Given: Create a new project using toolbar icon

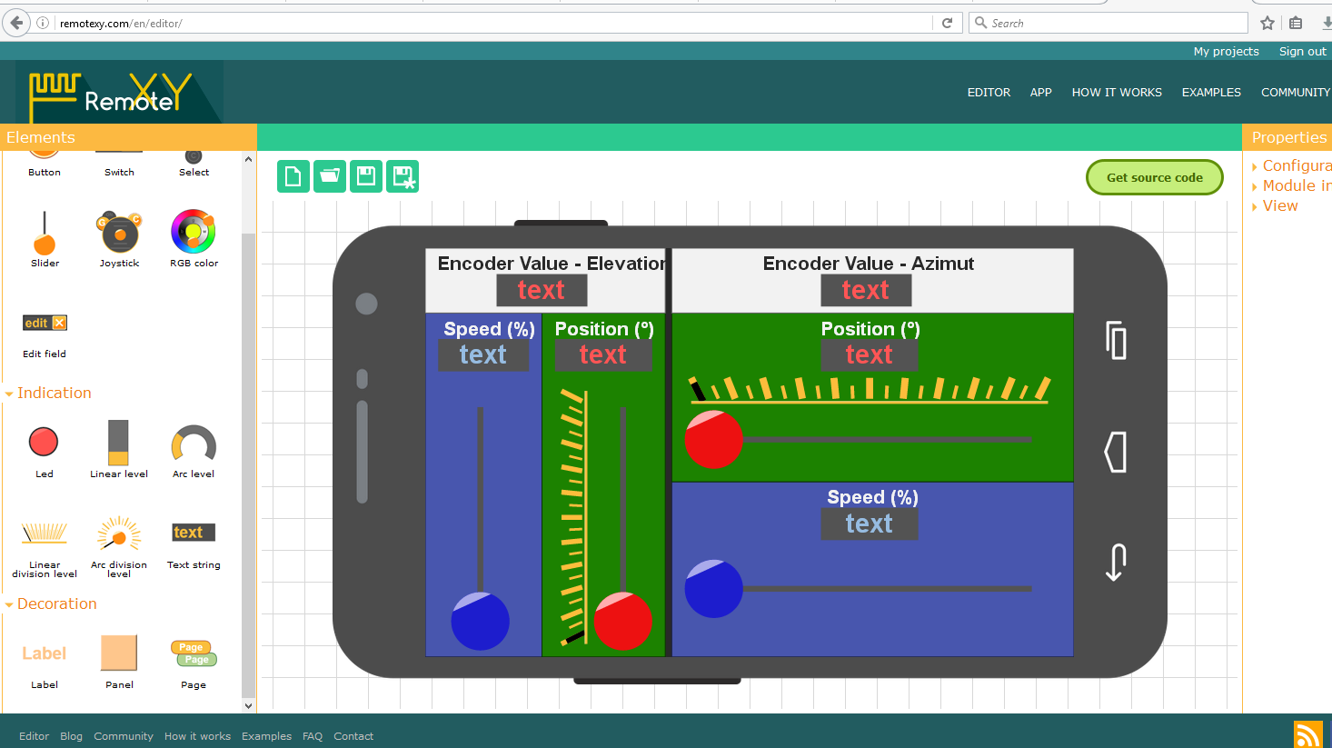Looking at the screenshot, I should [293, 176].
